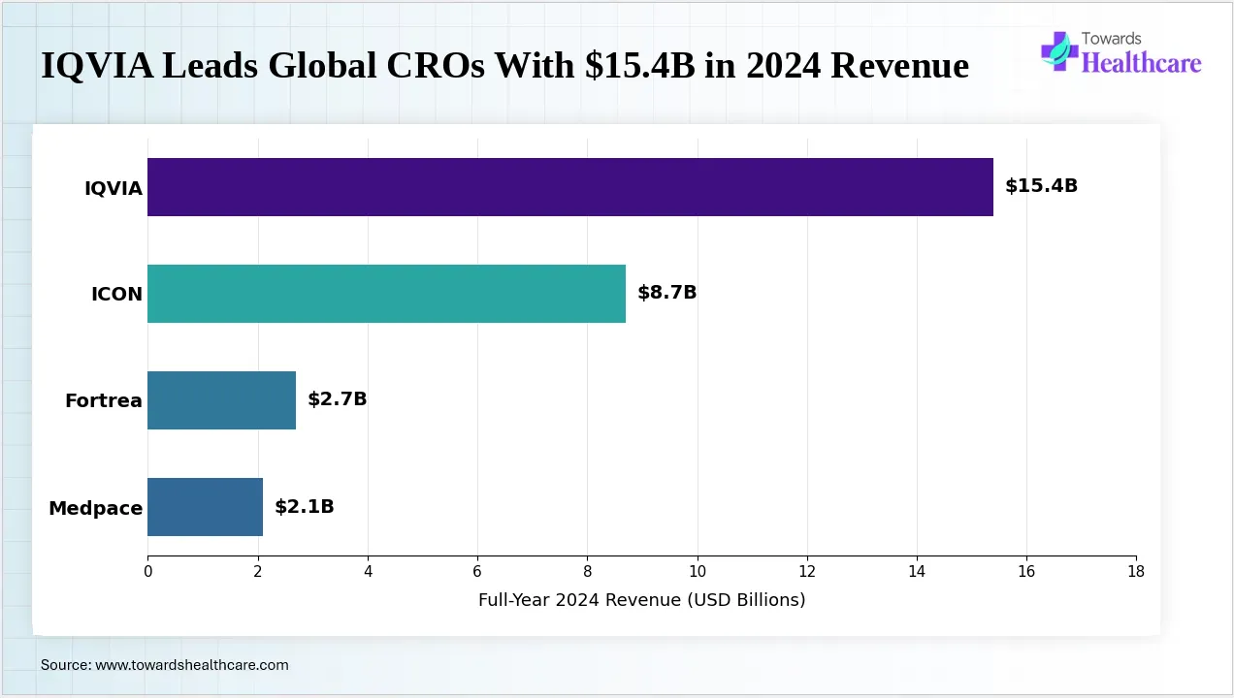
Task: Click the $2.7B value label
Action: click(338, 399)
